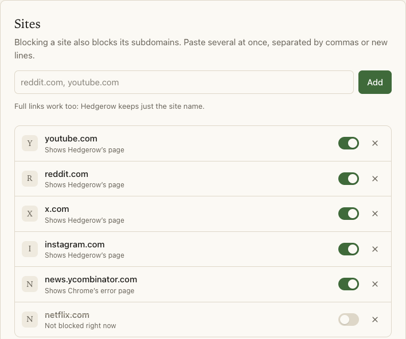Toggle off the x.com block switch

tap(349, 214)
